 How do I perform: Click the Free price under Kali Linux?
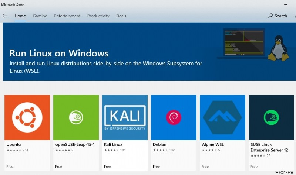tap(107, 167)
